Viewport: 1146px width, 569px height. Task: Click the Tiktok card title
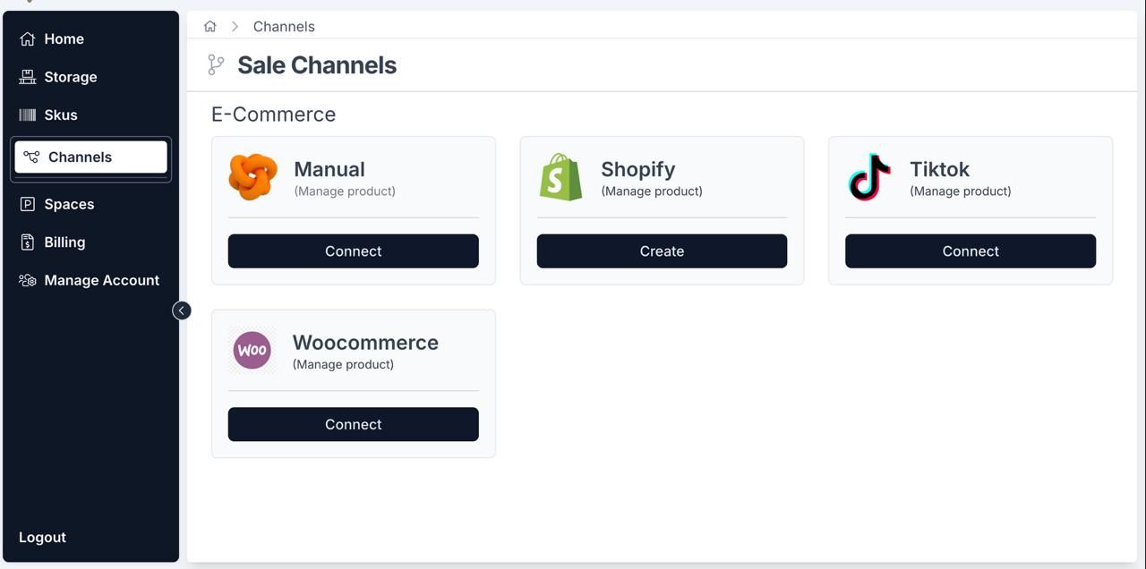(940, 169)
